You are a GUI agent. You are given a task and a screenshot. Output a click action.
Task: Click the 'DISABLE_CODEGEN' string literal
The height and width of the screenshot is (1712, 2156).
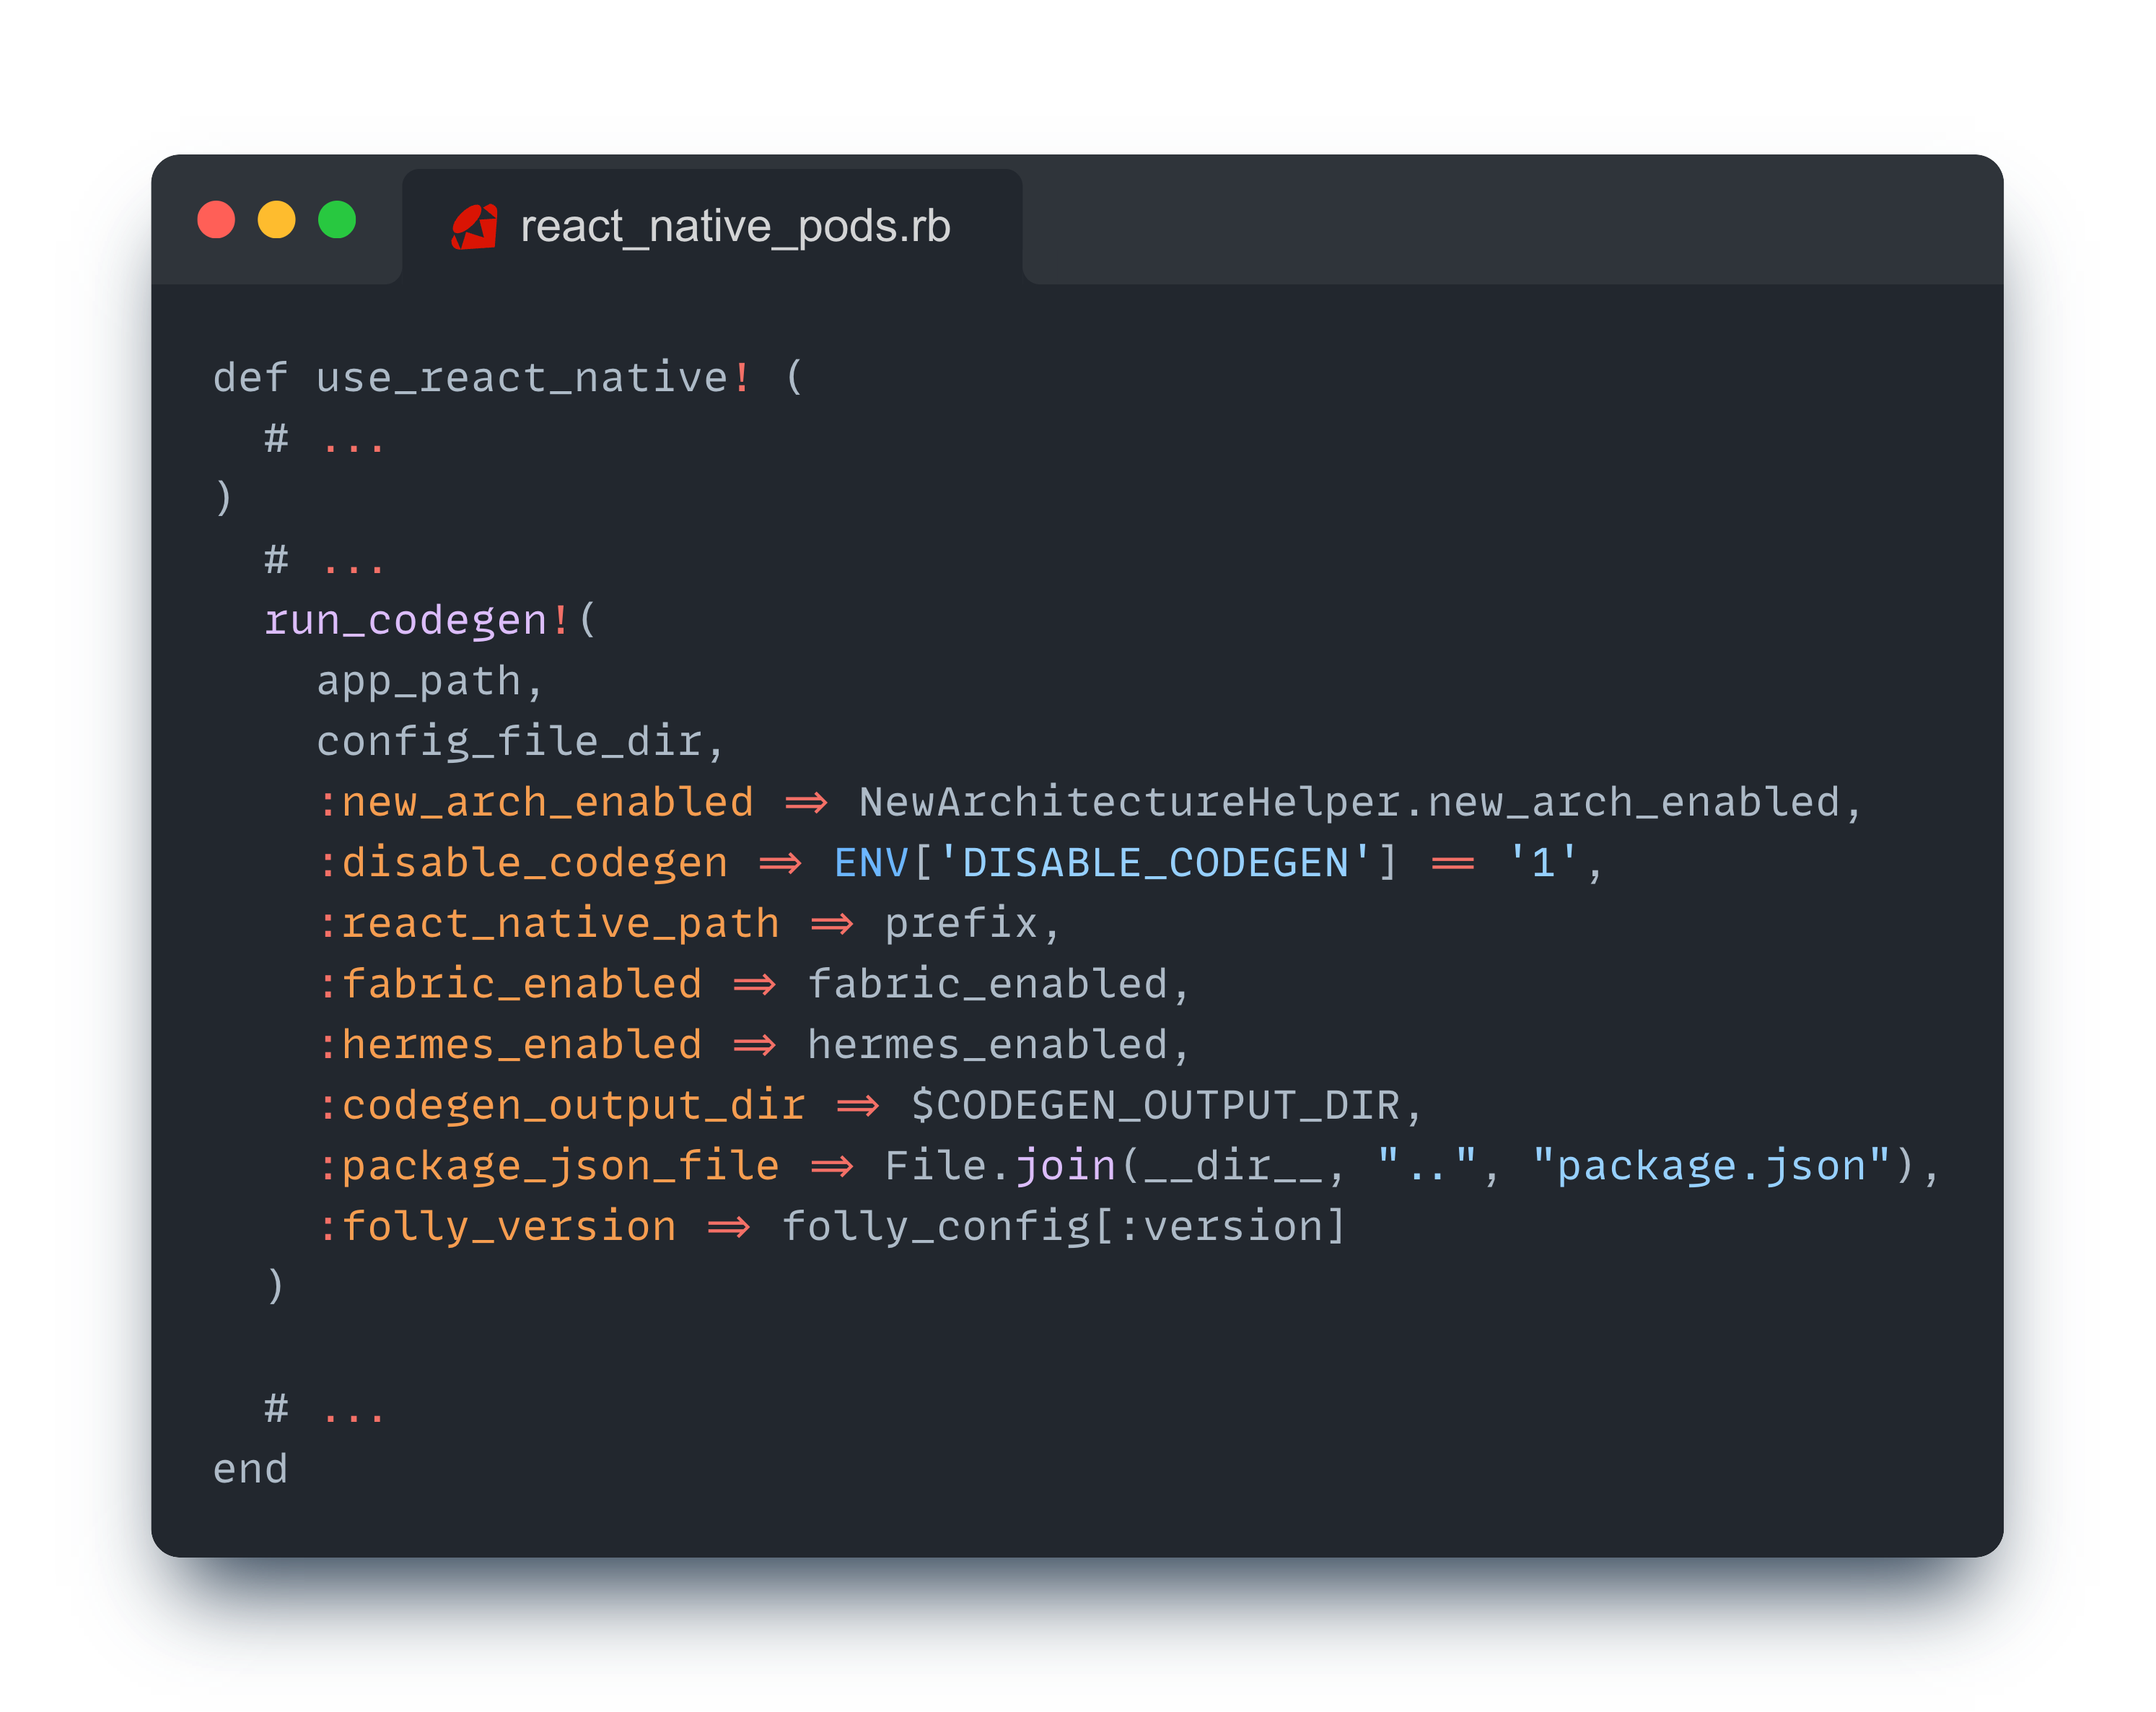1154,863
